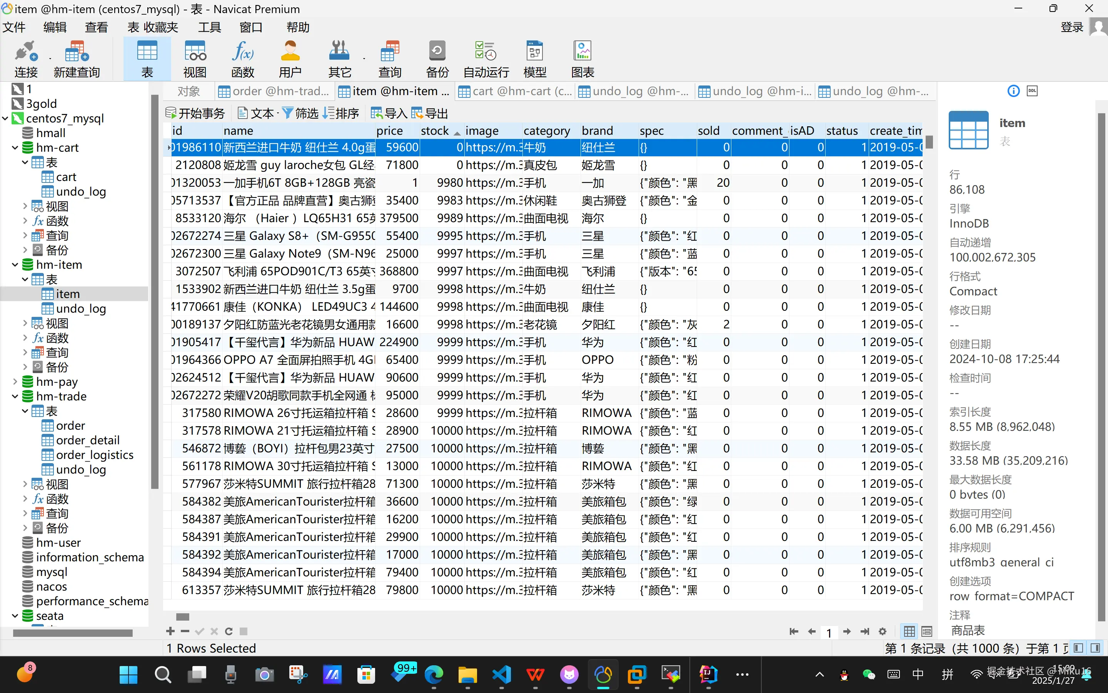Toggle the right info pane button
Viewport: 1108px width, 693px height.
(x=1095, y=648)
